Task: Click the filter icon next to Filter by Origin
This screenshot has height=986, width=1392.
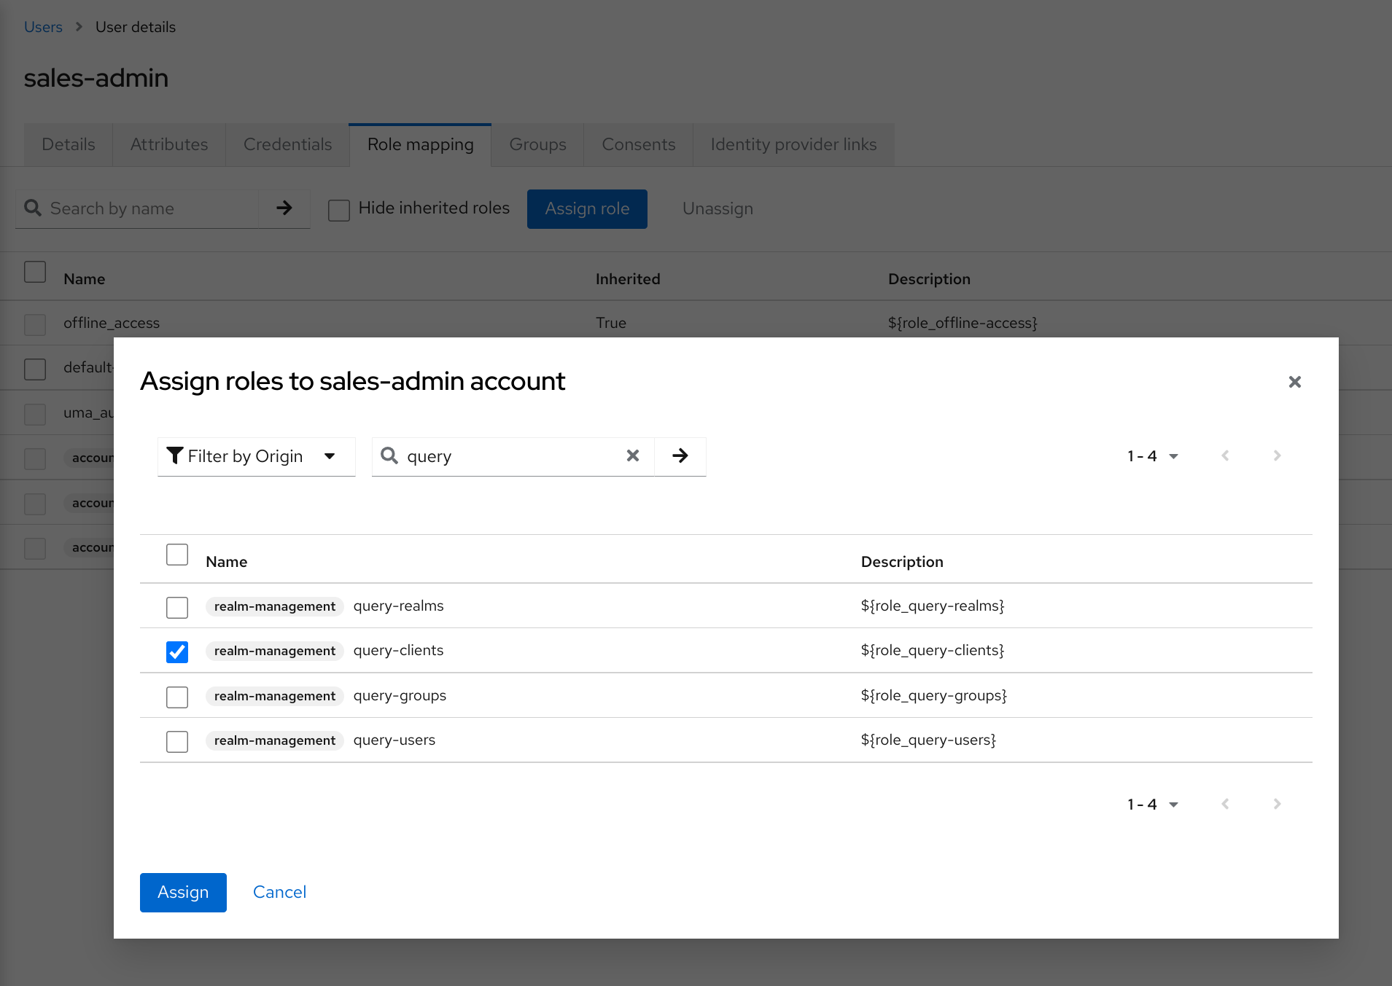Action: (x=175, y=455)
